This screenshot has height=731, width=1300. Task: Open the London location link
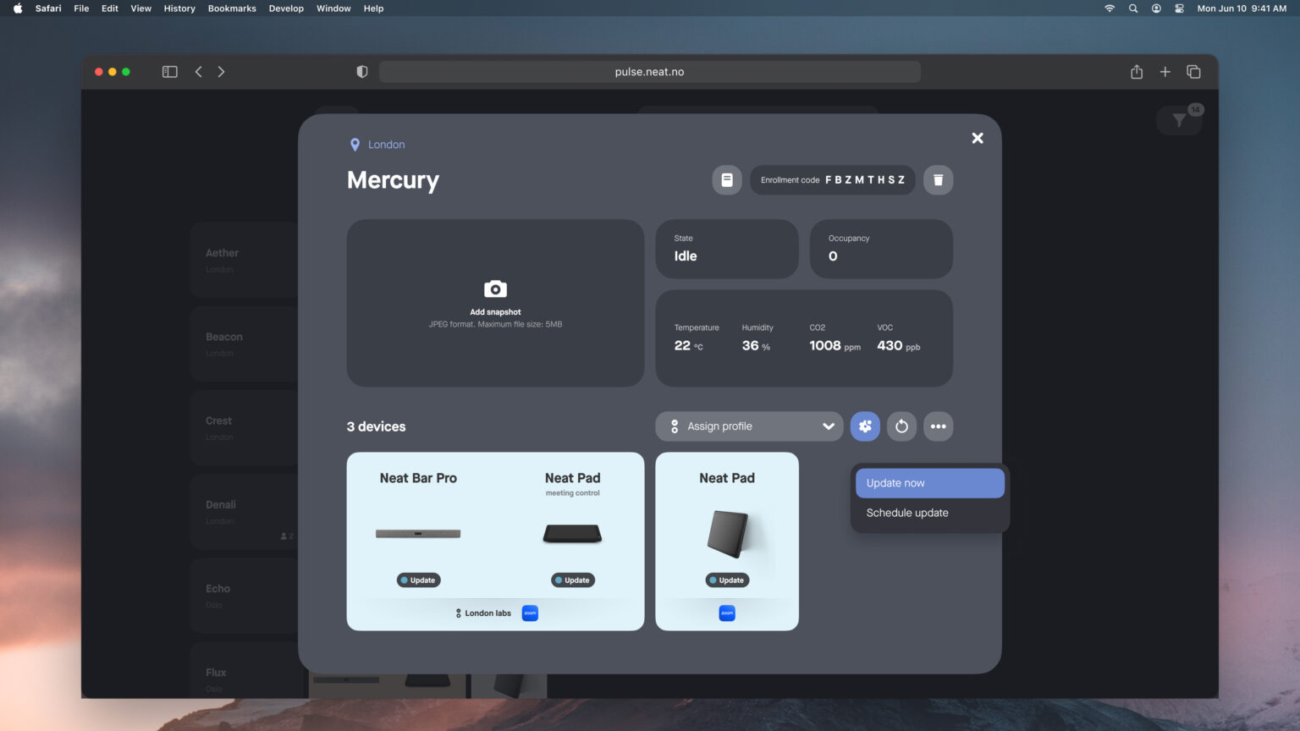386,145
